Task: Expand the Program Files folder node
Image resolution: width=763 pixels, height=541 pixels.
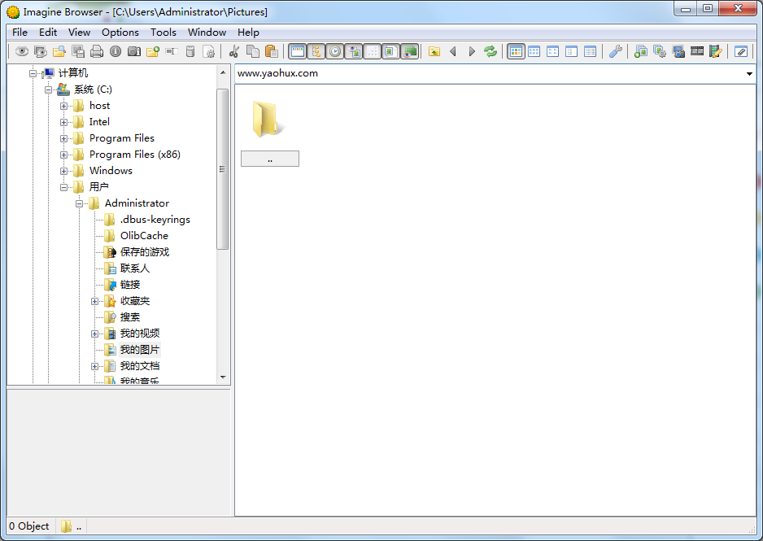Action: 64,138
